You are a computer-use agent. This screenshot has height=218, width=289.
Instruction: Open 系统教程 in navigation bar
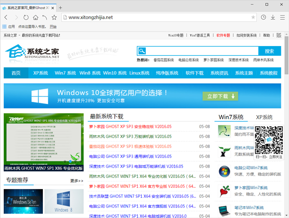269,73
